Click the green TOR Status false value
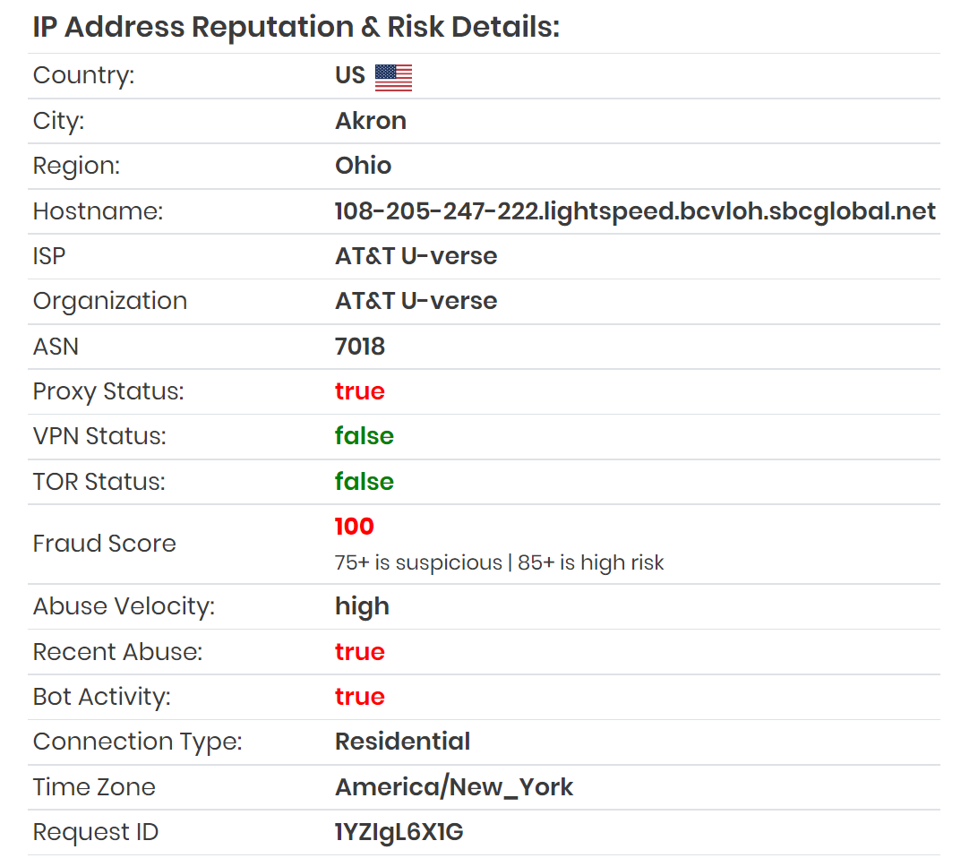The height and width of the screenshot is (858, 961). [x=365, y=481]
